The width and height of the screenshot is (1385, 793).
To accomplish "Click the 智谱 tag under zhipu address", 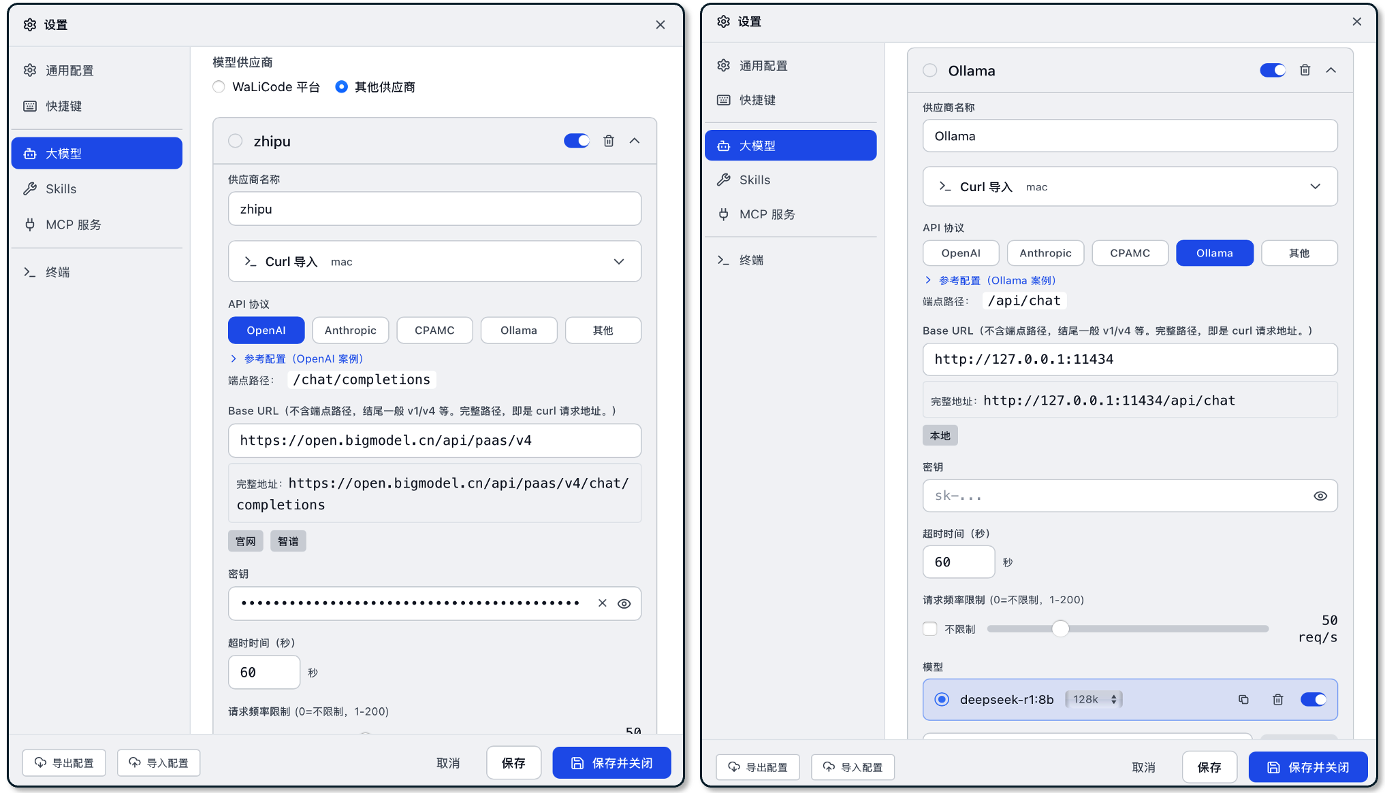I will click(288, 541).
